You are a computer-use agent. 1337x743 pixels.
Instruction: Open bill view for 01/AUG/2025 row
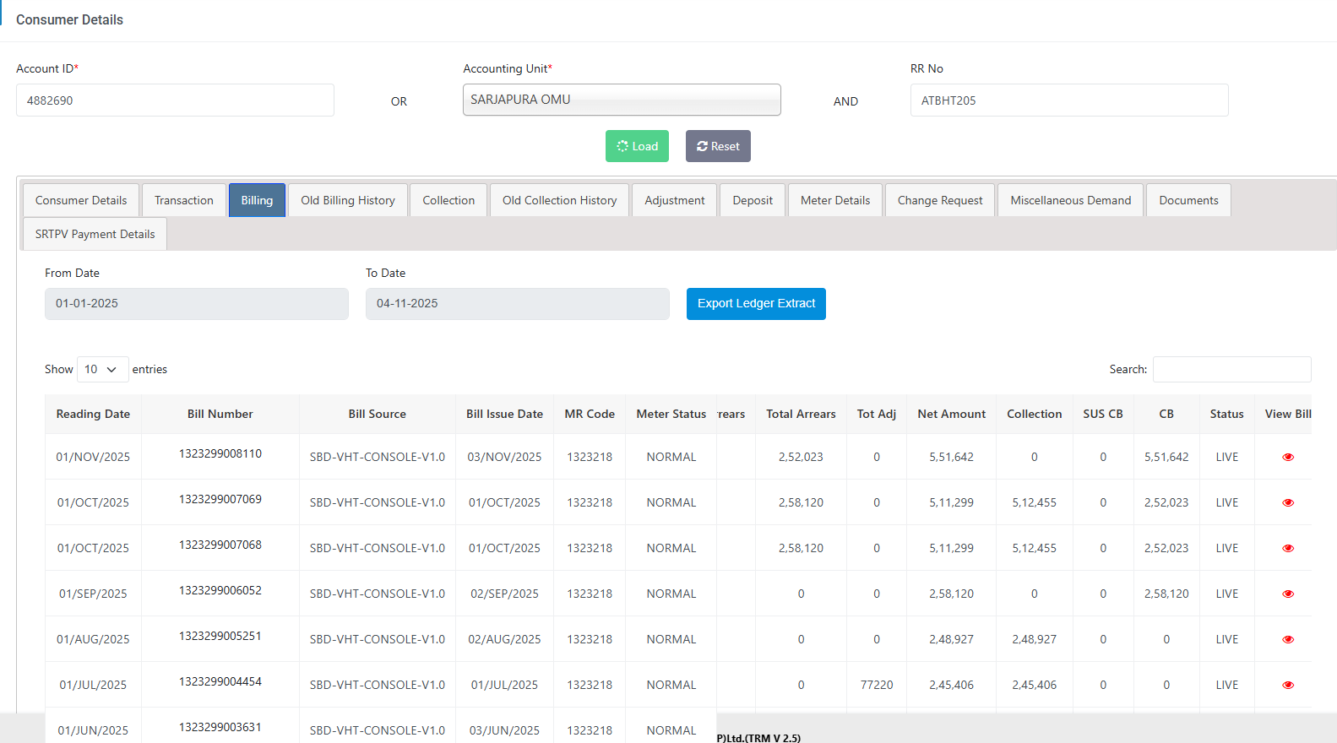(1287, 639)
